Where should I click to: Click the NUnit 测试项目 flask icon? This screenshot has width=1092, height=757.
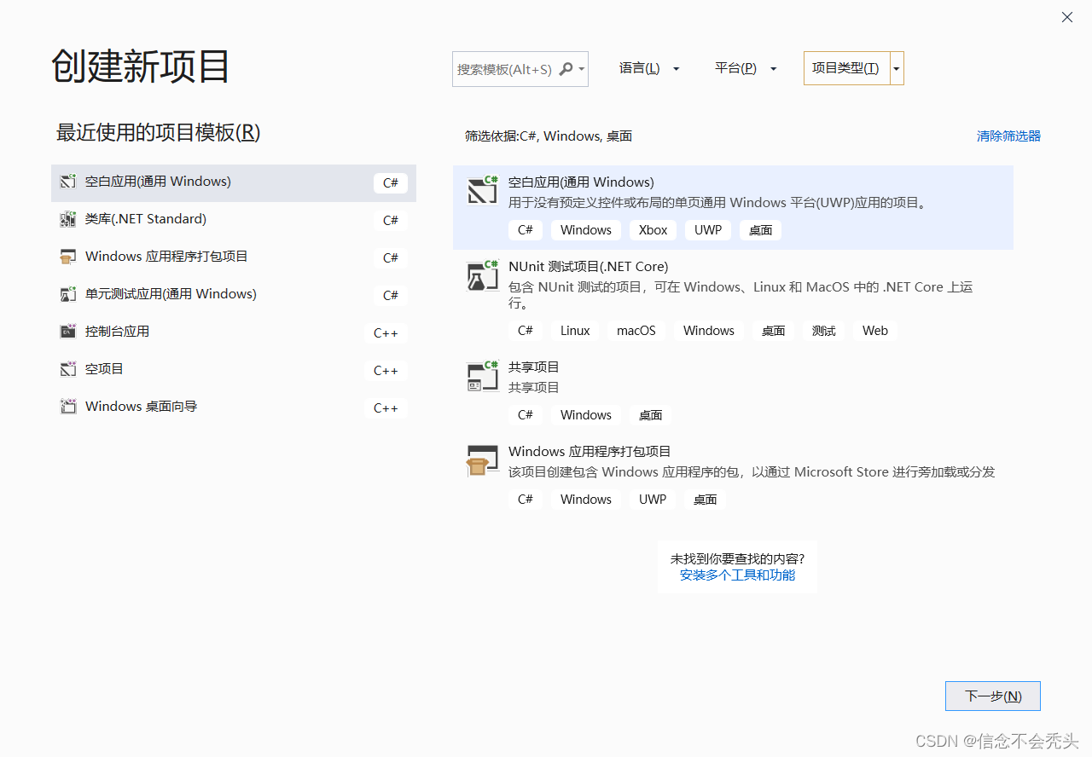click(483, 275)
